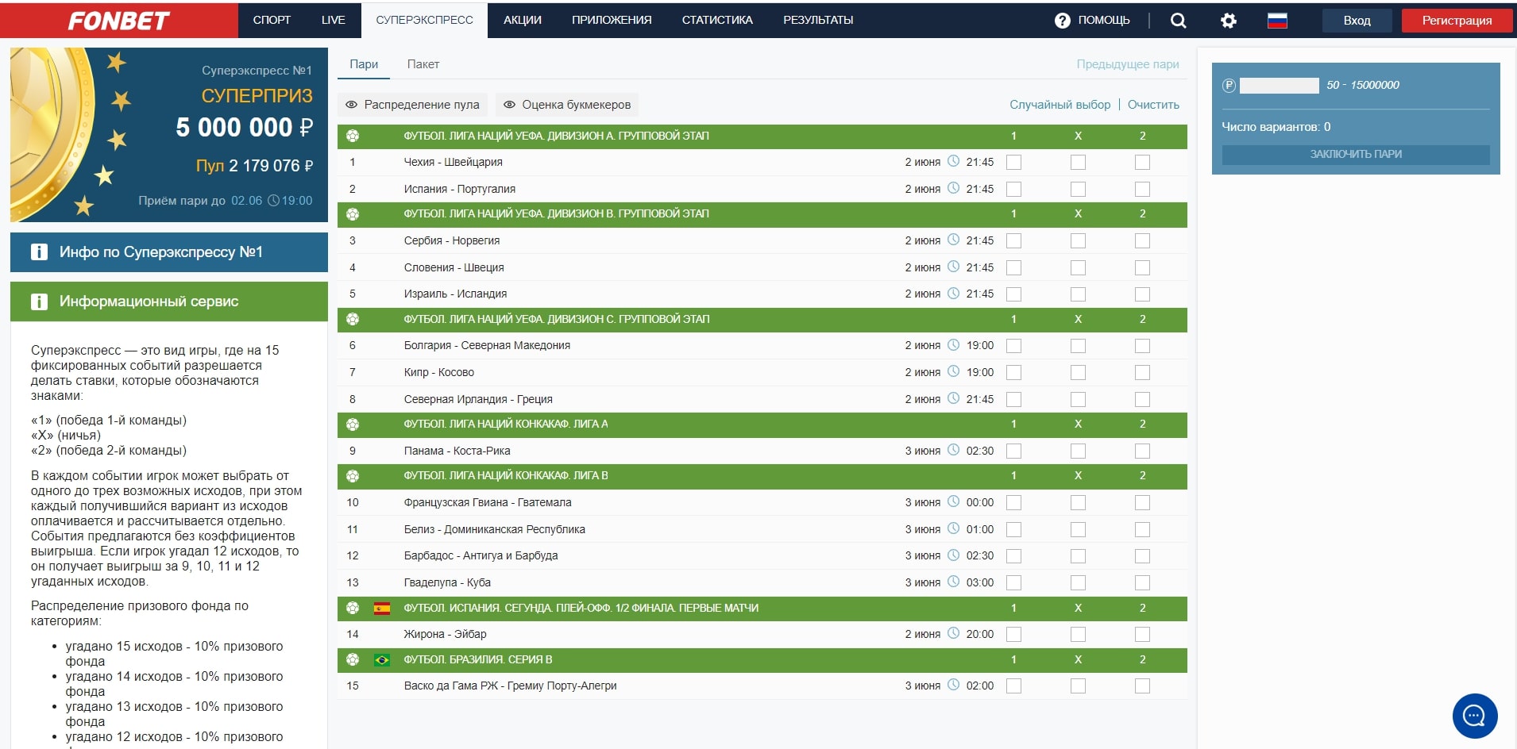The height and width of the screenshot is (749, 1517).
Task: Click the ПОМОЩЬ help link
Action: [1103, 21]
